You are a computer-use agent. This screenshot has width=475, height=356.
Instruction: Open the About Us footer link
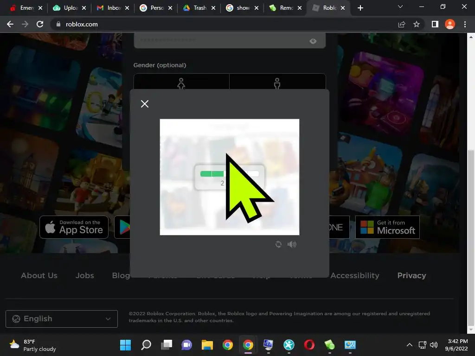39,275
